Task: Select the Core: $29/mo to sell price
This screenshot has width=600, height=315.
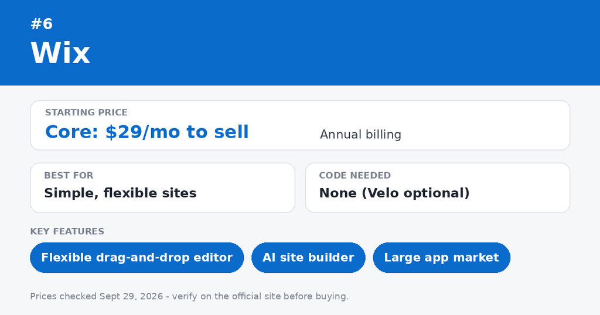Action: pyautogui.click(x=147, y=132)
